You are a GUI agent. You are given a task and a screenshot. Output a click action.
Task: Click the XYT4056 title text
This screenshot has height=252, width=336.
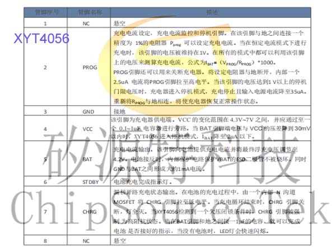tap(41, 39)
